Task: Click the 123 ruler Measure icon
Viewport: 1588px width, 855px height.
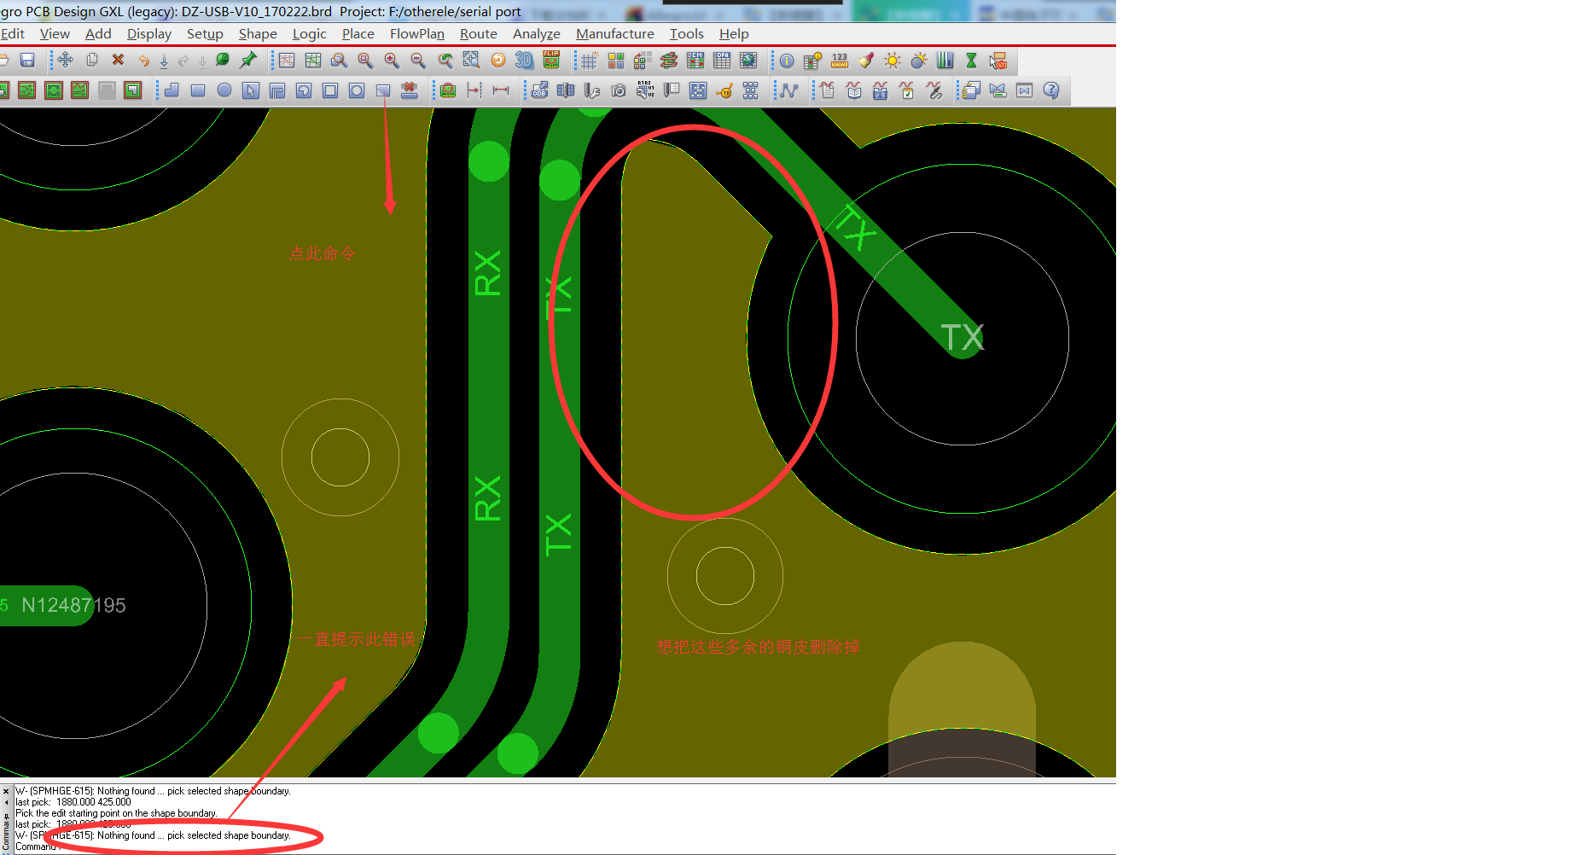Action: pyautogui.click(x=840, y=60)
